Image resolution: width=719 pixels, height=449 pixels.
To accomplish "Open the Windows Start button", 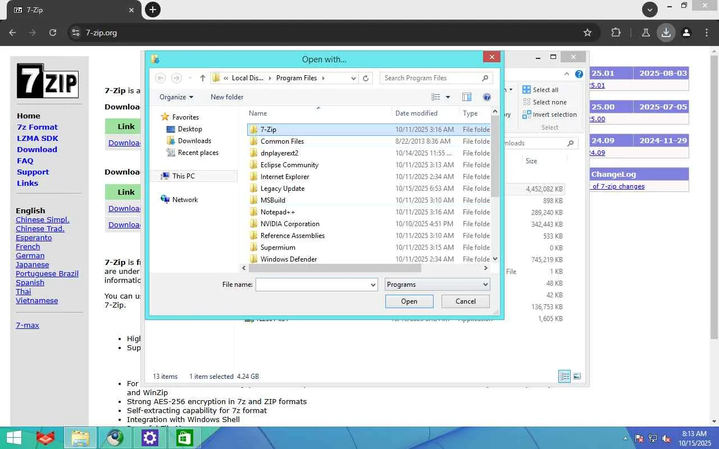I will [14, 438].
